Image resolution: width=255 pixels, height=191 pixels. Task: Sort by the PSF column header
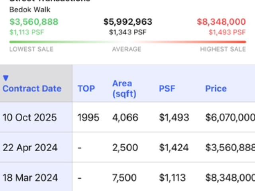pyautogui.click(x=167, y=89)
